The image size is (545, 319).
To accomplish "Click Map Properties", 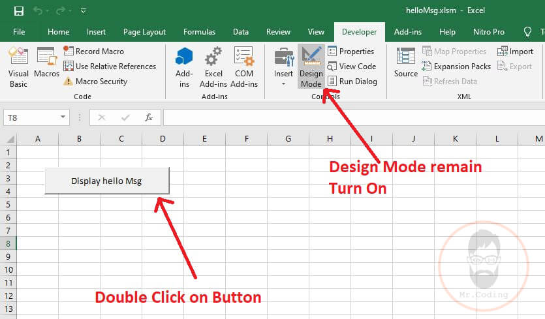I will click(454, 52).
